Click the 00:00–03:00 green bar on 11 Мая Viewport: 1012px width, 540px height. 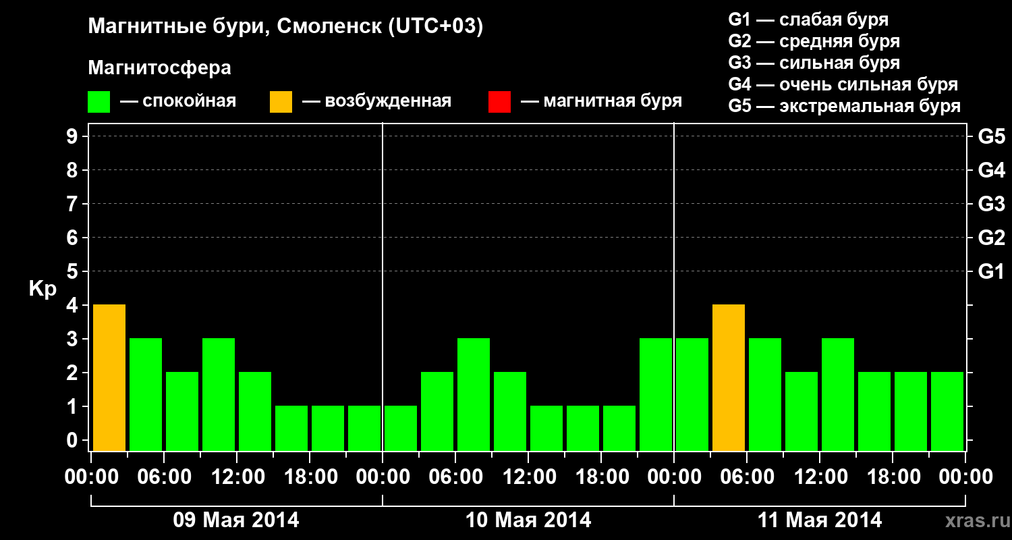coord(692,394)
